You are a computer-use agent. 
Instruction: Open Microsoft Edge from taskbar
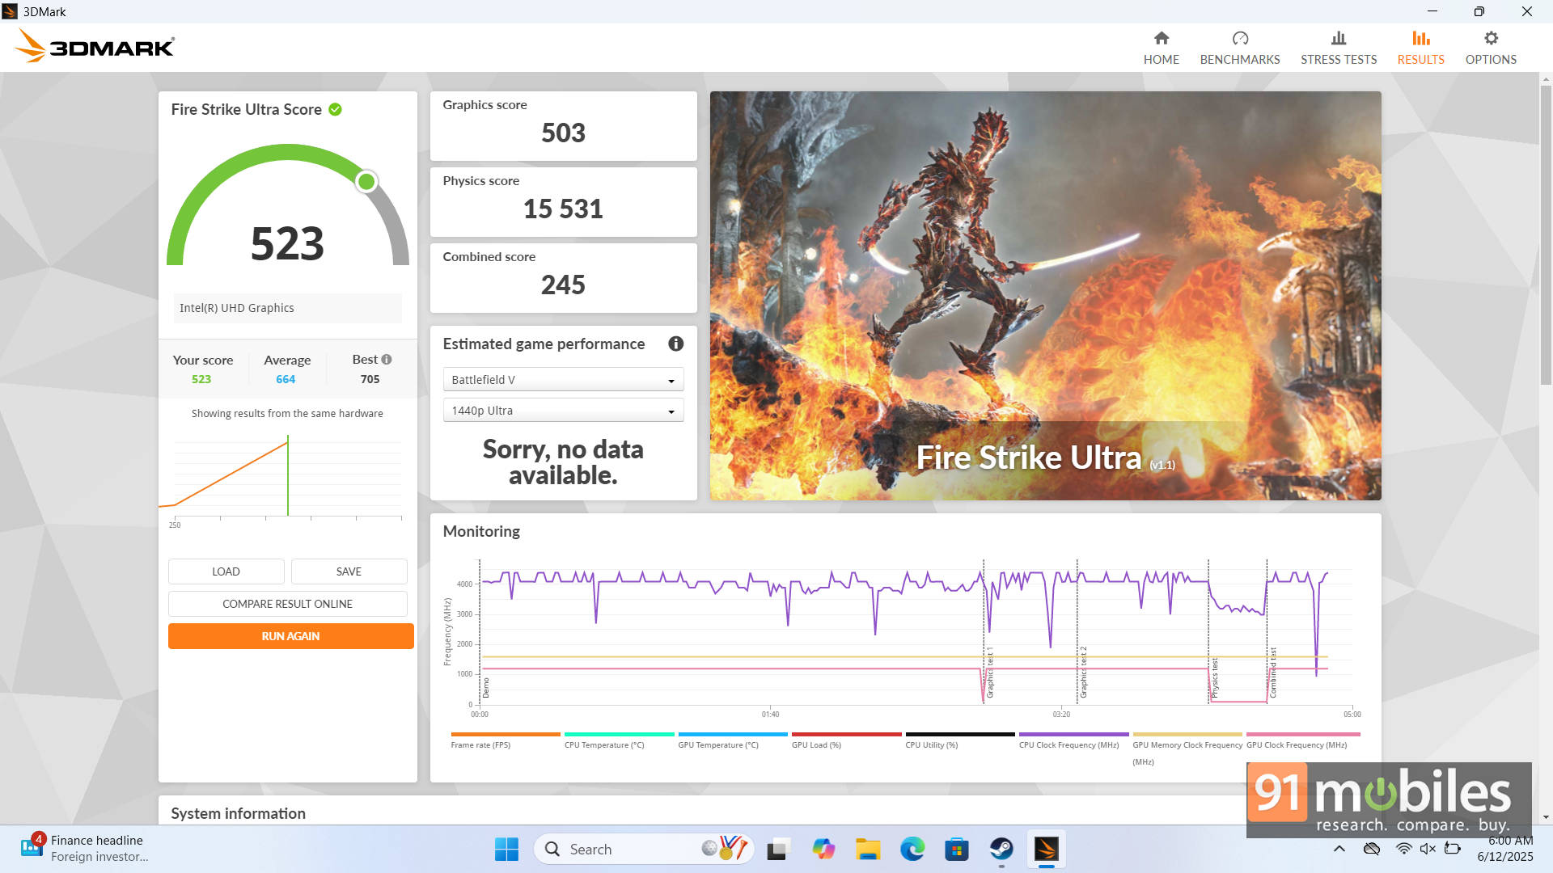coord(912,849)
